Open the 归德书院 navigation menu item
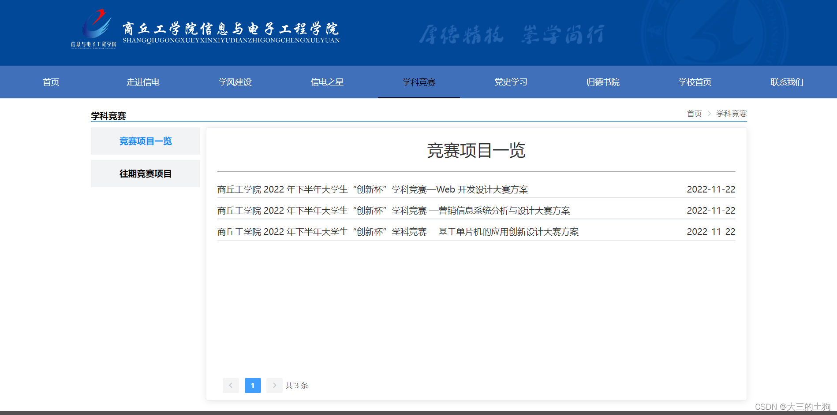 coord(602,82)
